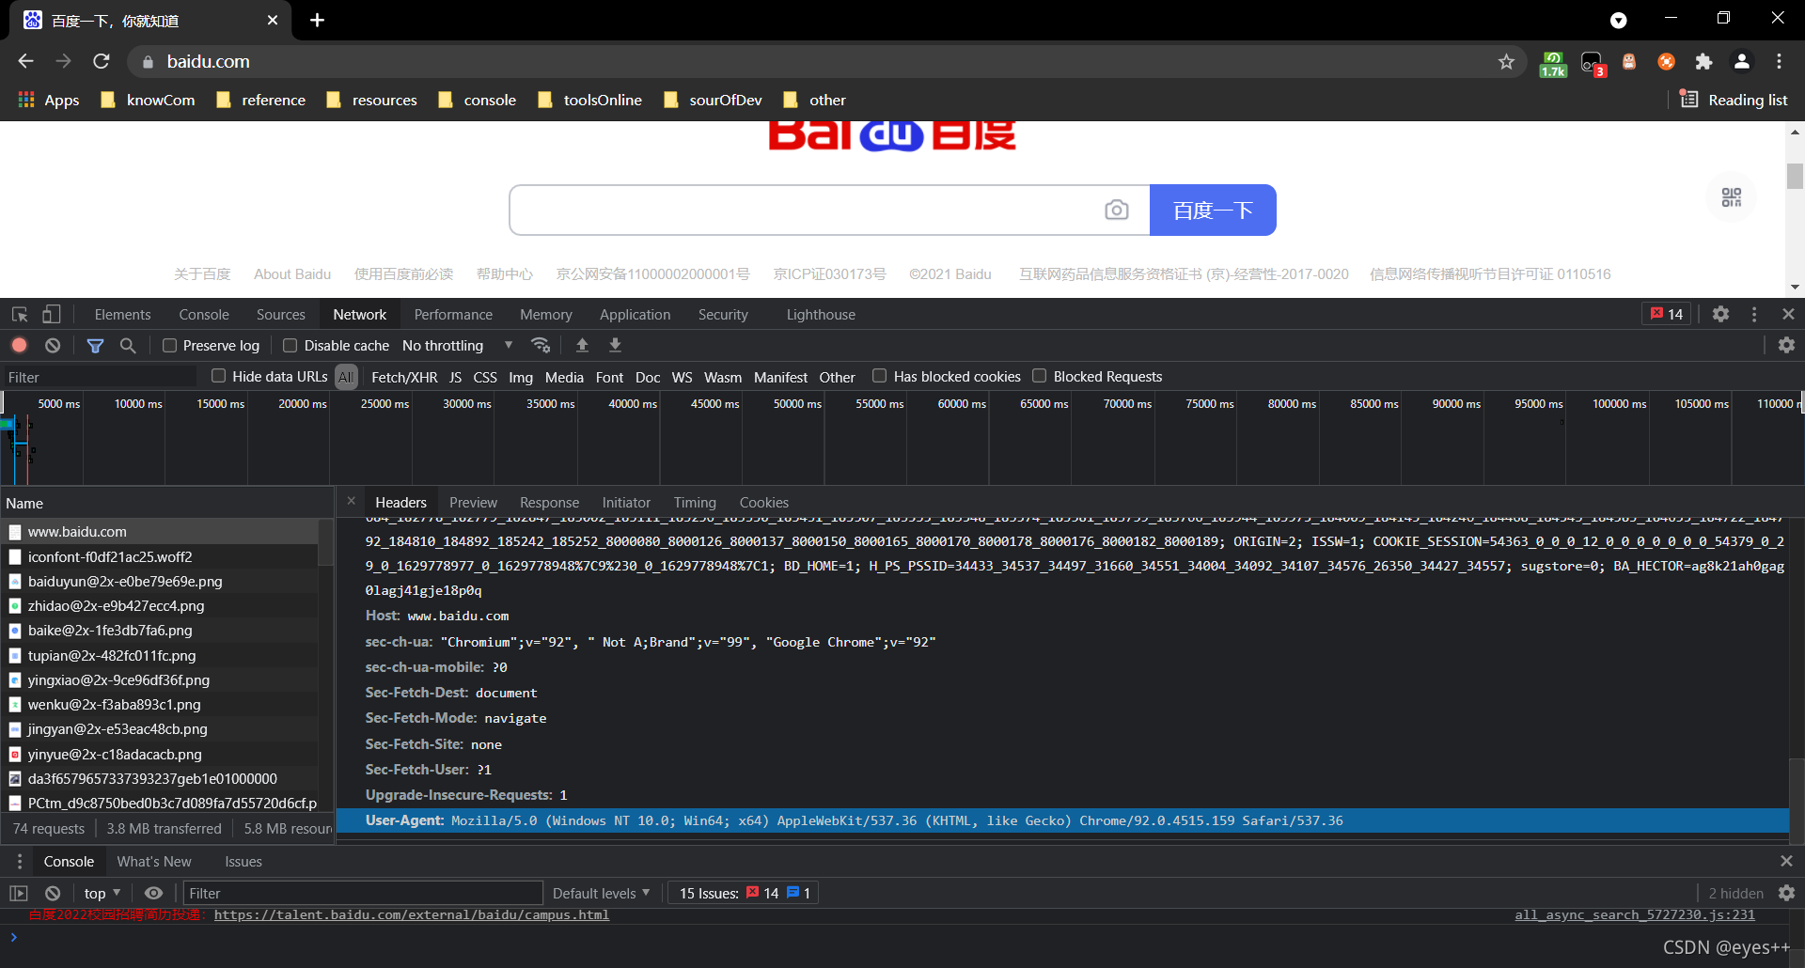Image resolution: width=1805 pixels, height=968 pixels.
Task: Filter requests by Img
Action: point(521,377)
